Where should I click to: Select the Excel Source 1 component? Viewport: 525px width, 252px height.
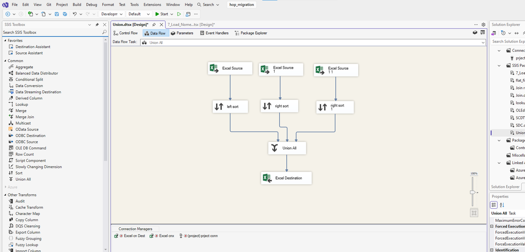tap(281, 69)
